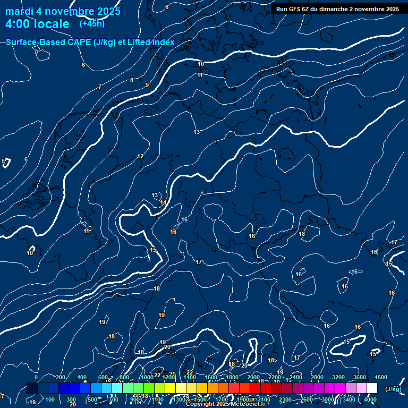Click the Lifted Index contour label '8'

pyautogui.click(x=132, y=80)
